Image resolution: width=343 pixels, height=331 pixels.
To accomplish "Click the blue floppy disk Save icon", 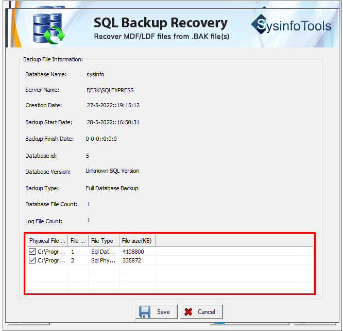I will 145,312.
